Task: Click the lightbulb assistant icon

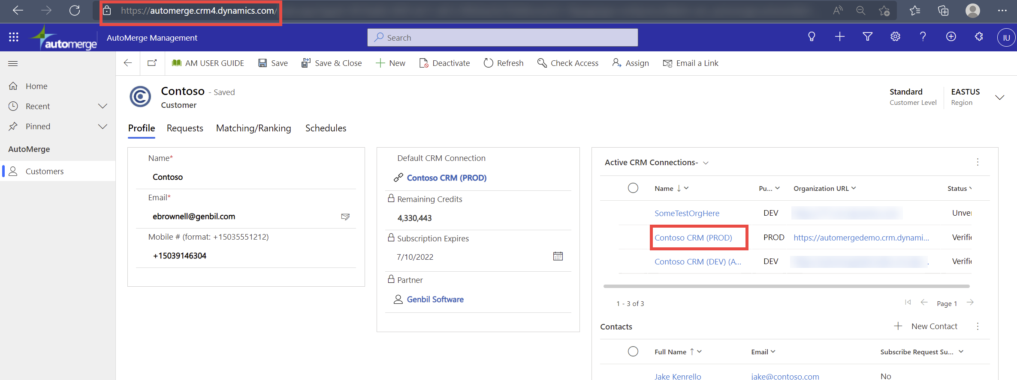Action: click(812, 37)
